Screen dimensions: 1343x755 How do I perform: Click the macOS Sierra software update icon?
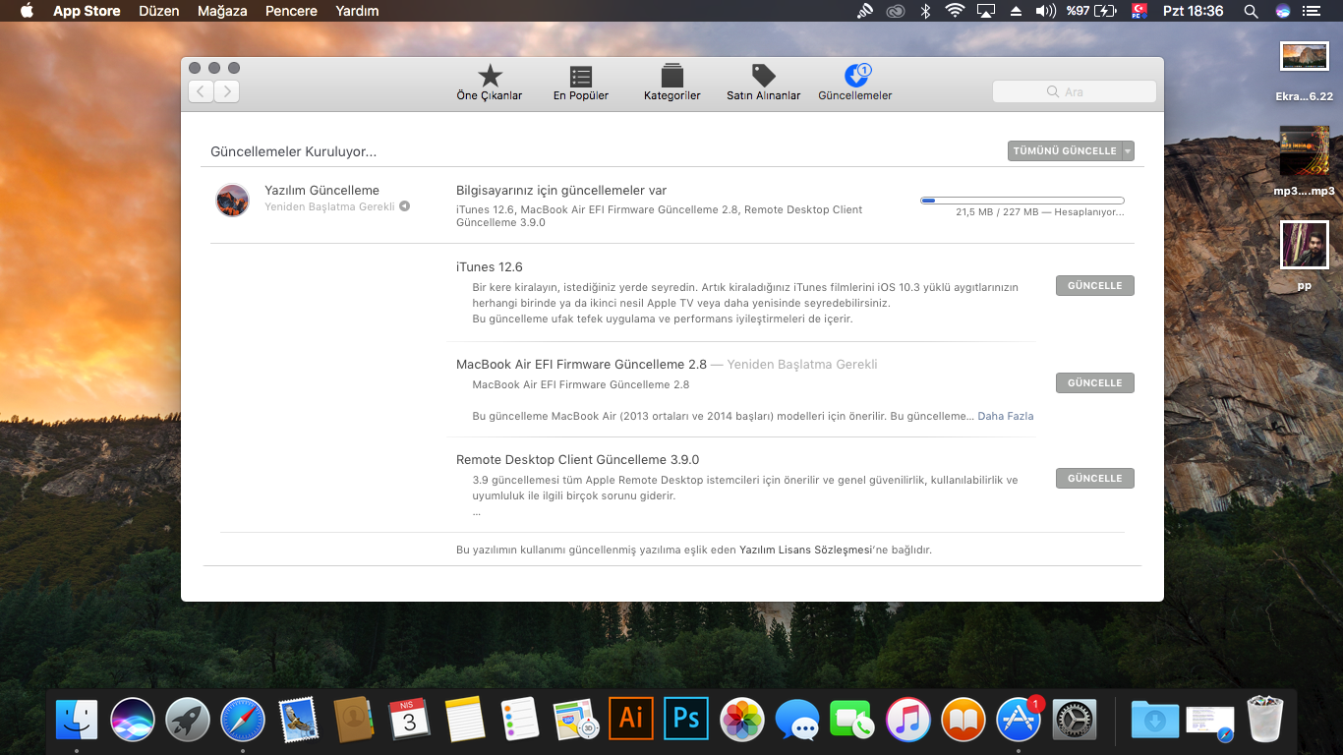233,200
